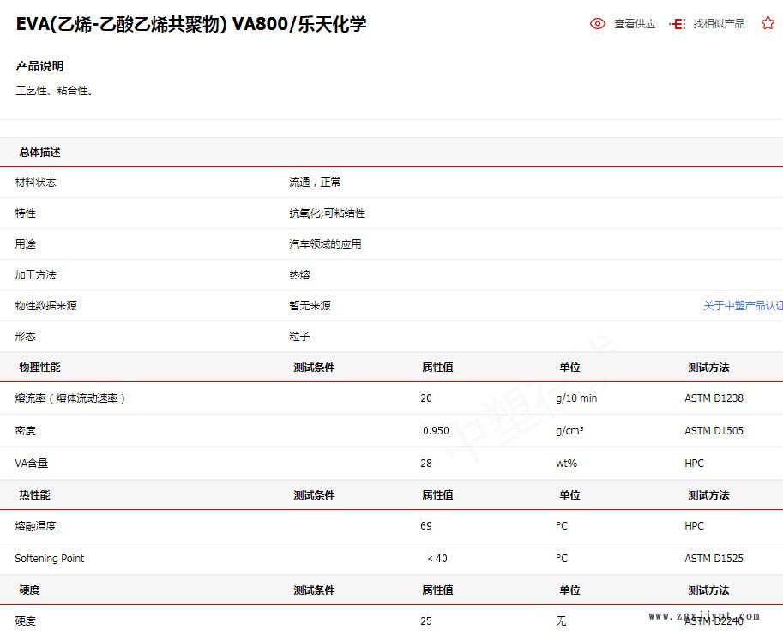Click the VA含量 row label
The width and height of the screenshot is (783, 635).
pyautogui.click(x=32, y=464)
